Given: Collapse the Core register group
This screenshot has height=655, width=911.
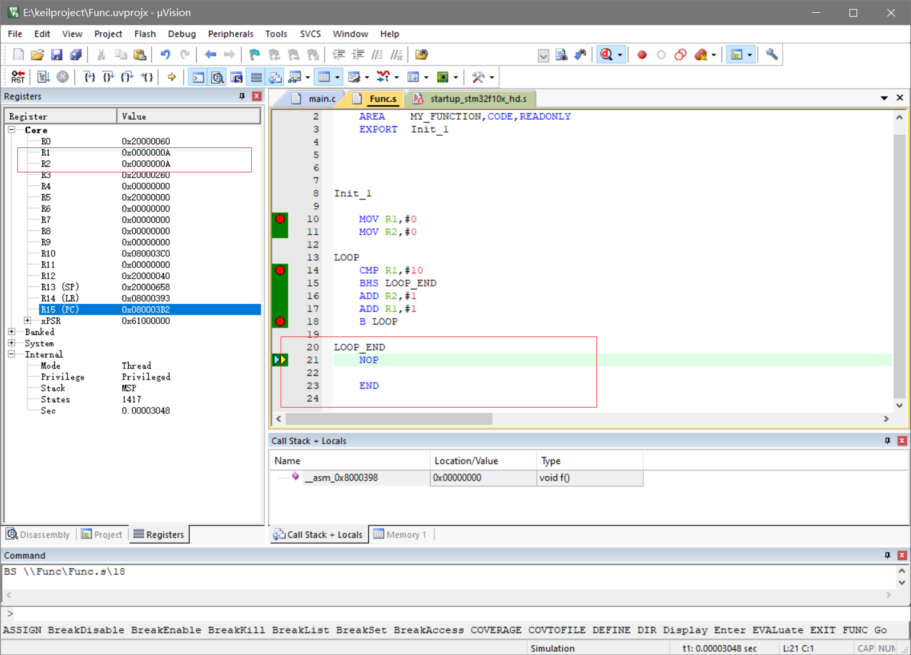Looking at the screenshot, I should tap(12, 130).
